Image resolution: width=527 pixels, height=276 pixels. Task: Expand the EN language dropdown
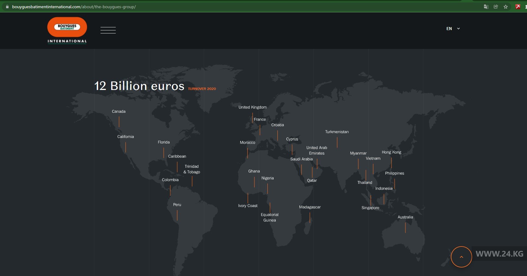[453, 29]
